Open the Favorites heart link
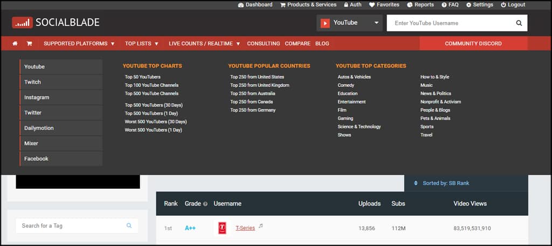The height and width of the screenshot is (246, 552). (x=384, y=5)
